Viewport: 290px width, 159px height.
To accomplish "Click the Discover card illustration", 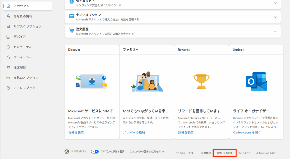I will coord(91,81).
